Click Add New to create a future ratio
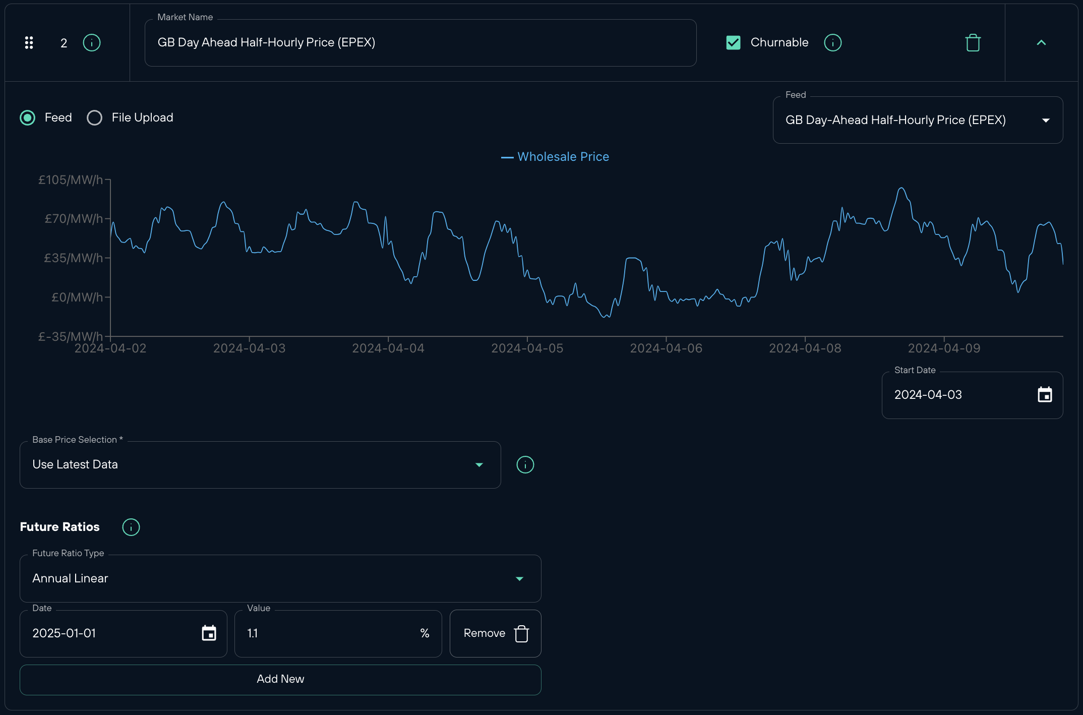Screen dimensions: 1083x715 point(280,679)
